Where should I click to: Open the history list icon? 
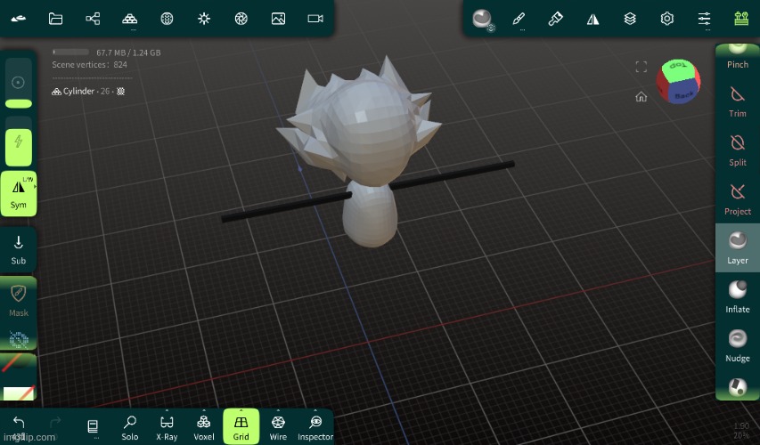[93, 426]
